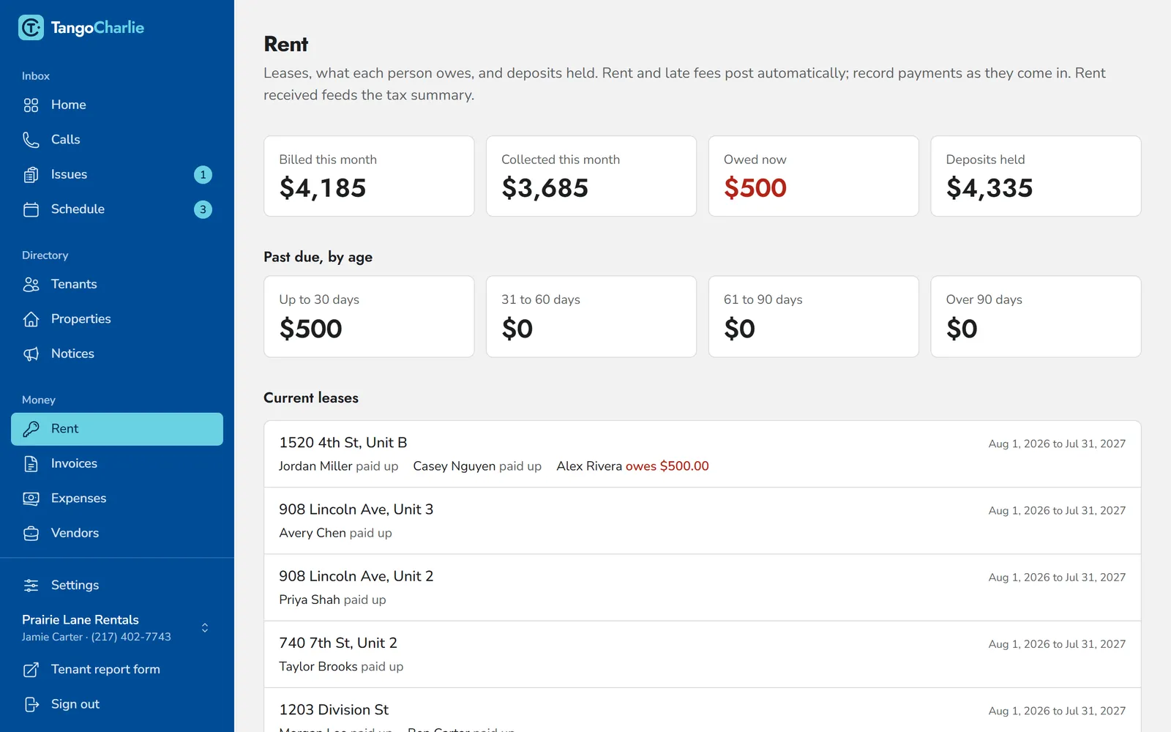This screenshot has height=732, width=1171.
Task: Click the Issues clipboard icon
Action: (x=31, y=175)
